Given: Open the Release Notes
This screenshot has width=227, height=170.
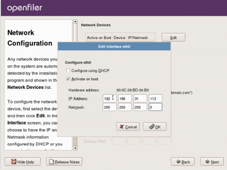Looking at the screenshot, I should coord(64,162).
